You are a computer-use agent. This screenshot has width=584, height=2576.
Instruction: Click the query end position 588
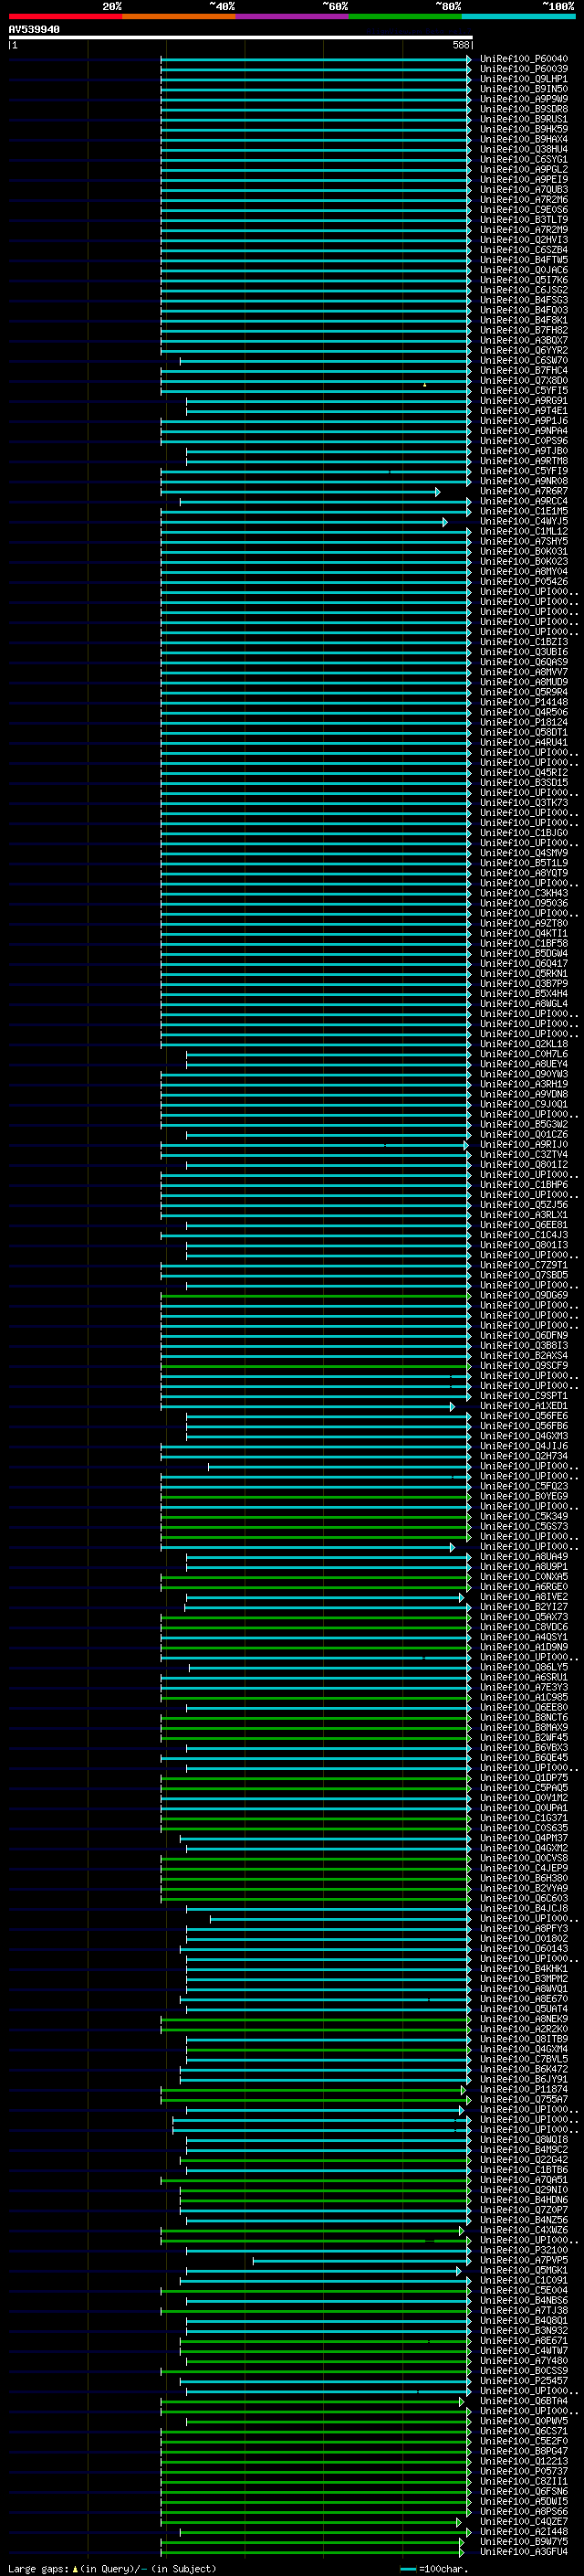click(x=460, y=45)
